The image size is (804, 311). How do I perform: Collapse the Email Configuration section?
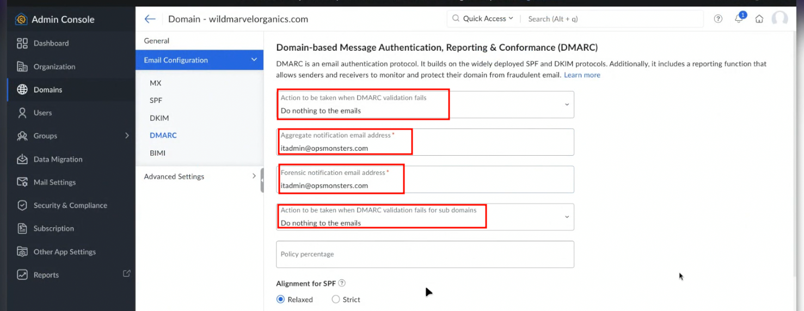click(254, 60)
